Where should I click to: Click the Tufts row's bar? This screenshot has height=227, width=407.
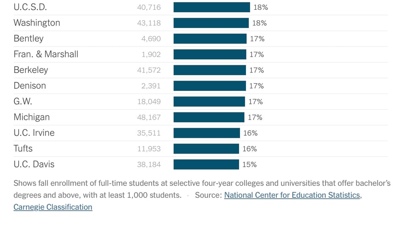[x=206, y=149]
